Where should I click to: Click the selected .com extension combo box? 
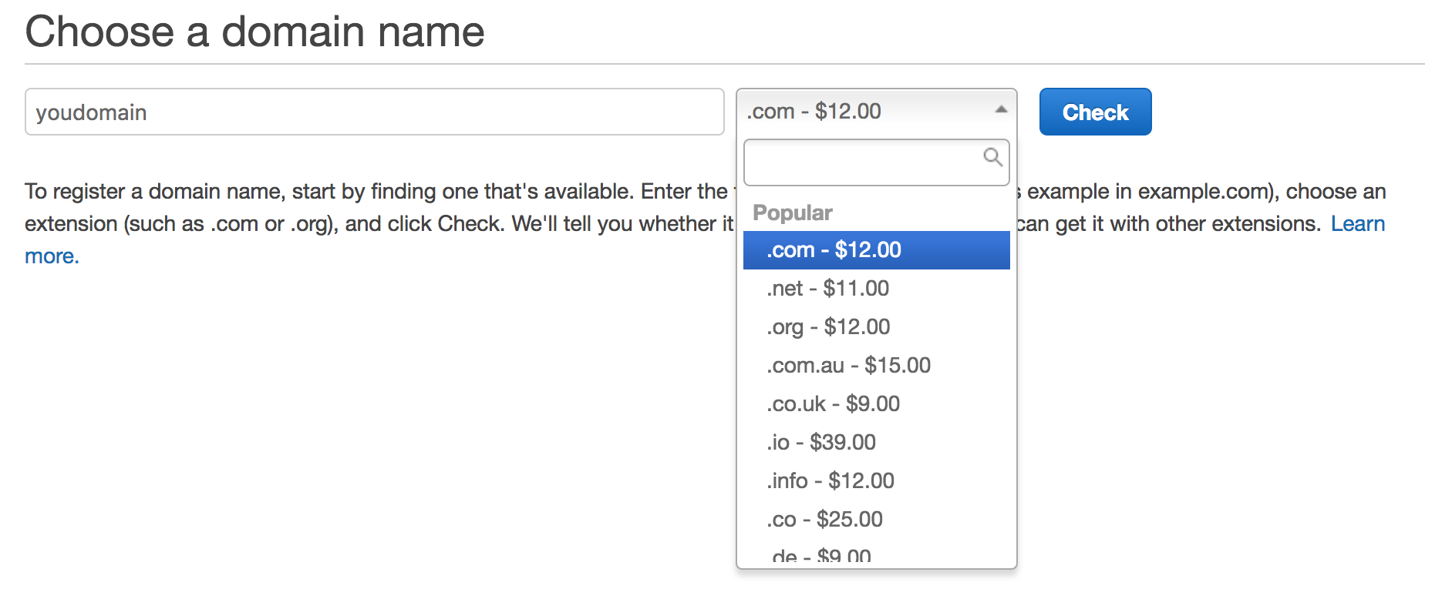tap(864, 112)
